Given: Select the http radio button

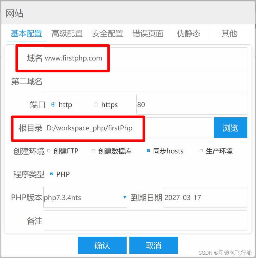Looking at the screenshot, I should (53, 105).
